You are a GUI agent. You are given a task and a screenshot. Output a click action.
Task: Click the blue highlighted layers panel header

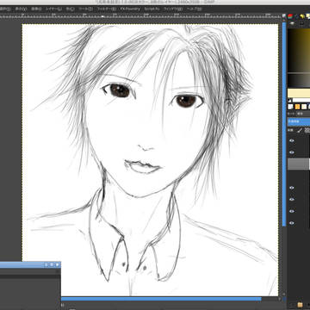[x=299, y=121]
